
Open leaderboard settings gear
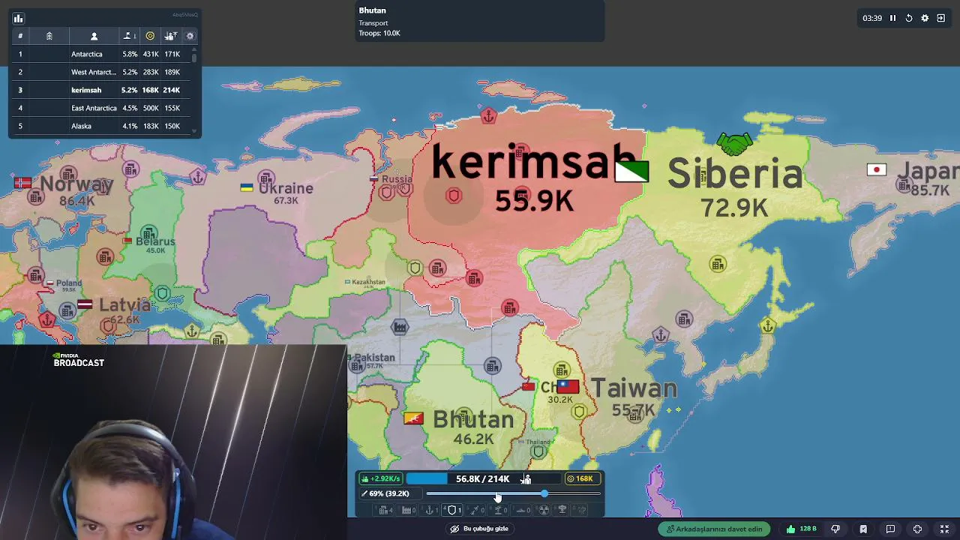click(190, 36)
